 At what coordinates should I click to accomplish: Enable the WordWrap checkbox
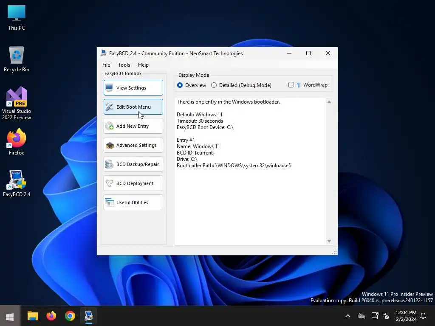click(291, 85)
